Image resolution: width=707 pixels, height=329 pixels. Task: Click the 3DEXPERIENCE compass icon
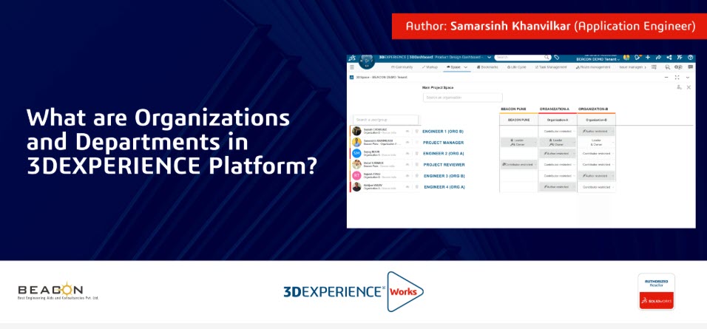367,59
